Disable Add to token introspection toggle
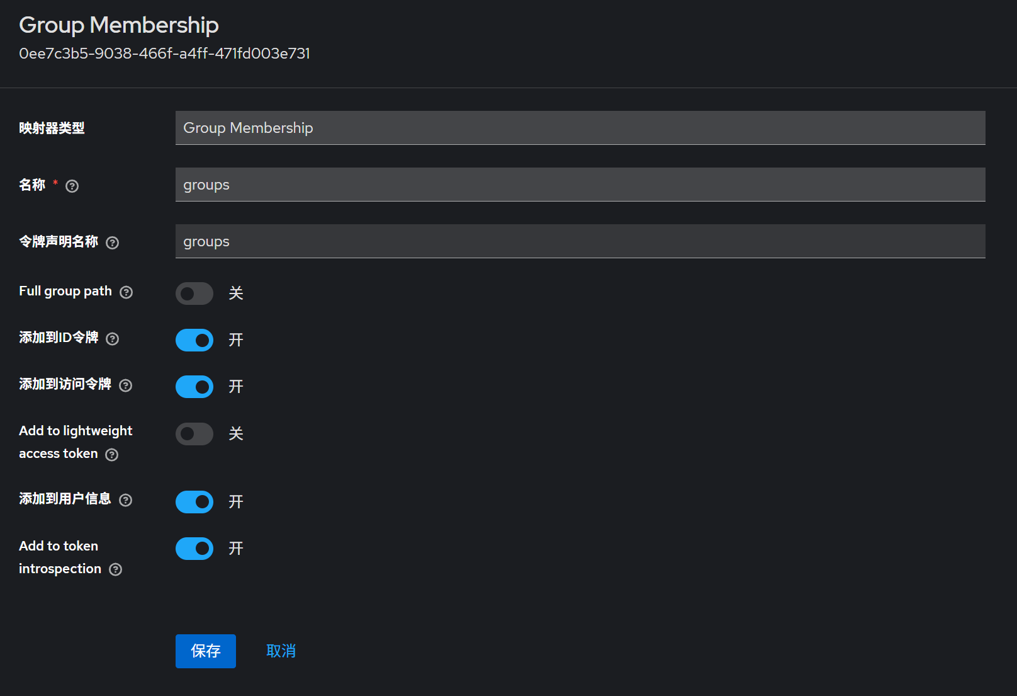The width and height of the screenshot is (1017, 696). pyautogui.click(x=194, y=549)
